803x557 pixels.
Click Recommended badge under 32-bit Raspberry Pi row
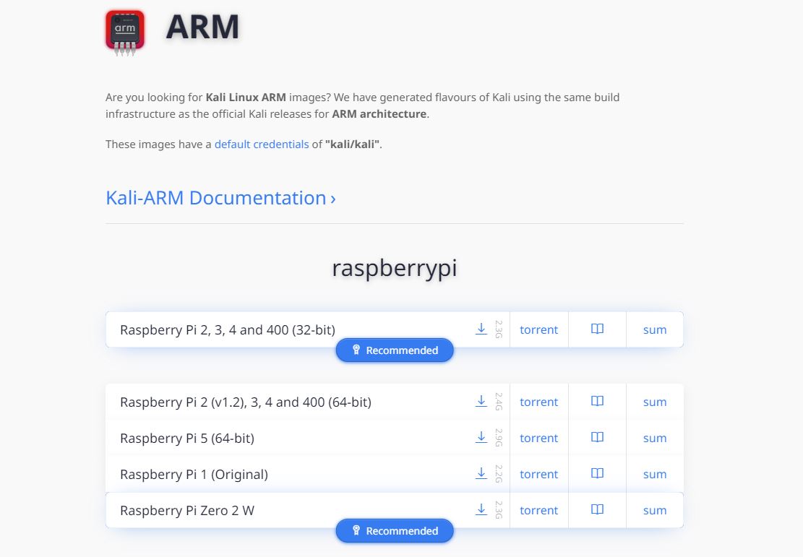point(395,350)
